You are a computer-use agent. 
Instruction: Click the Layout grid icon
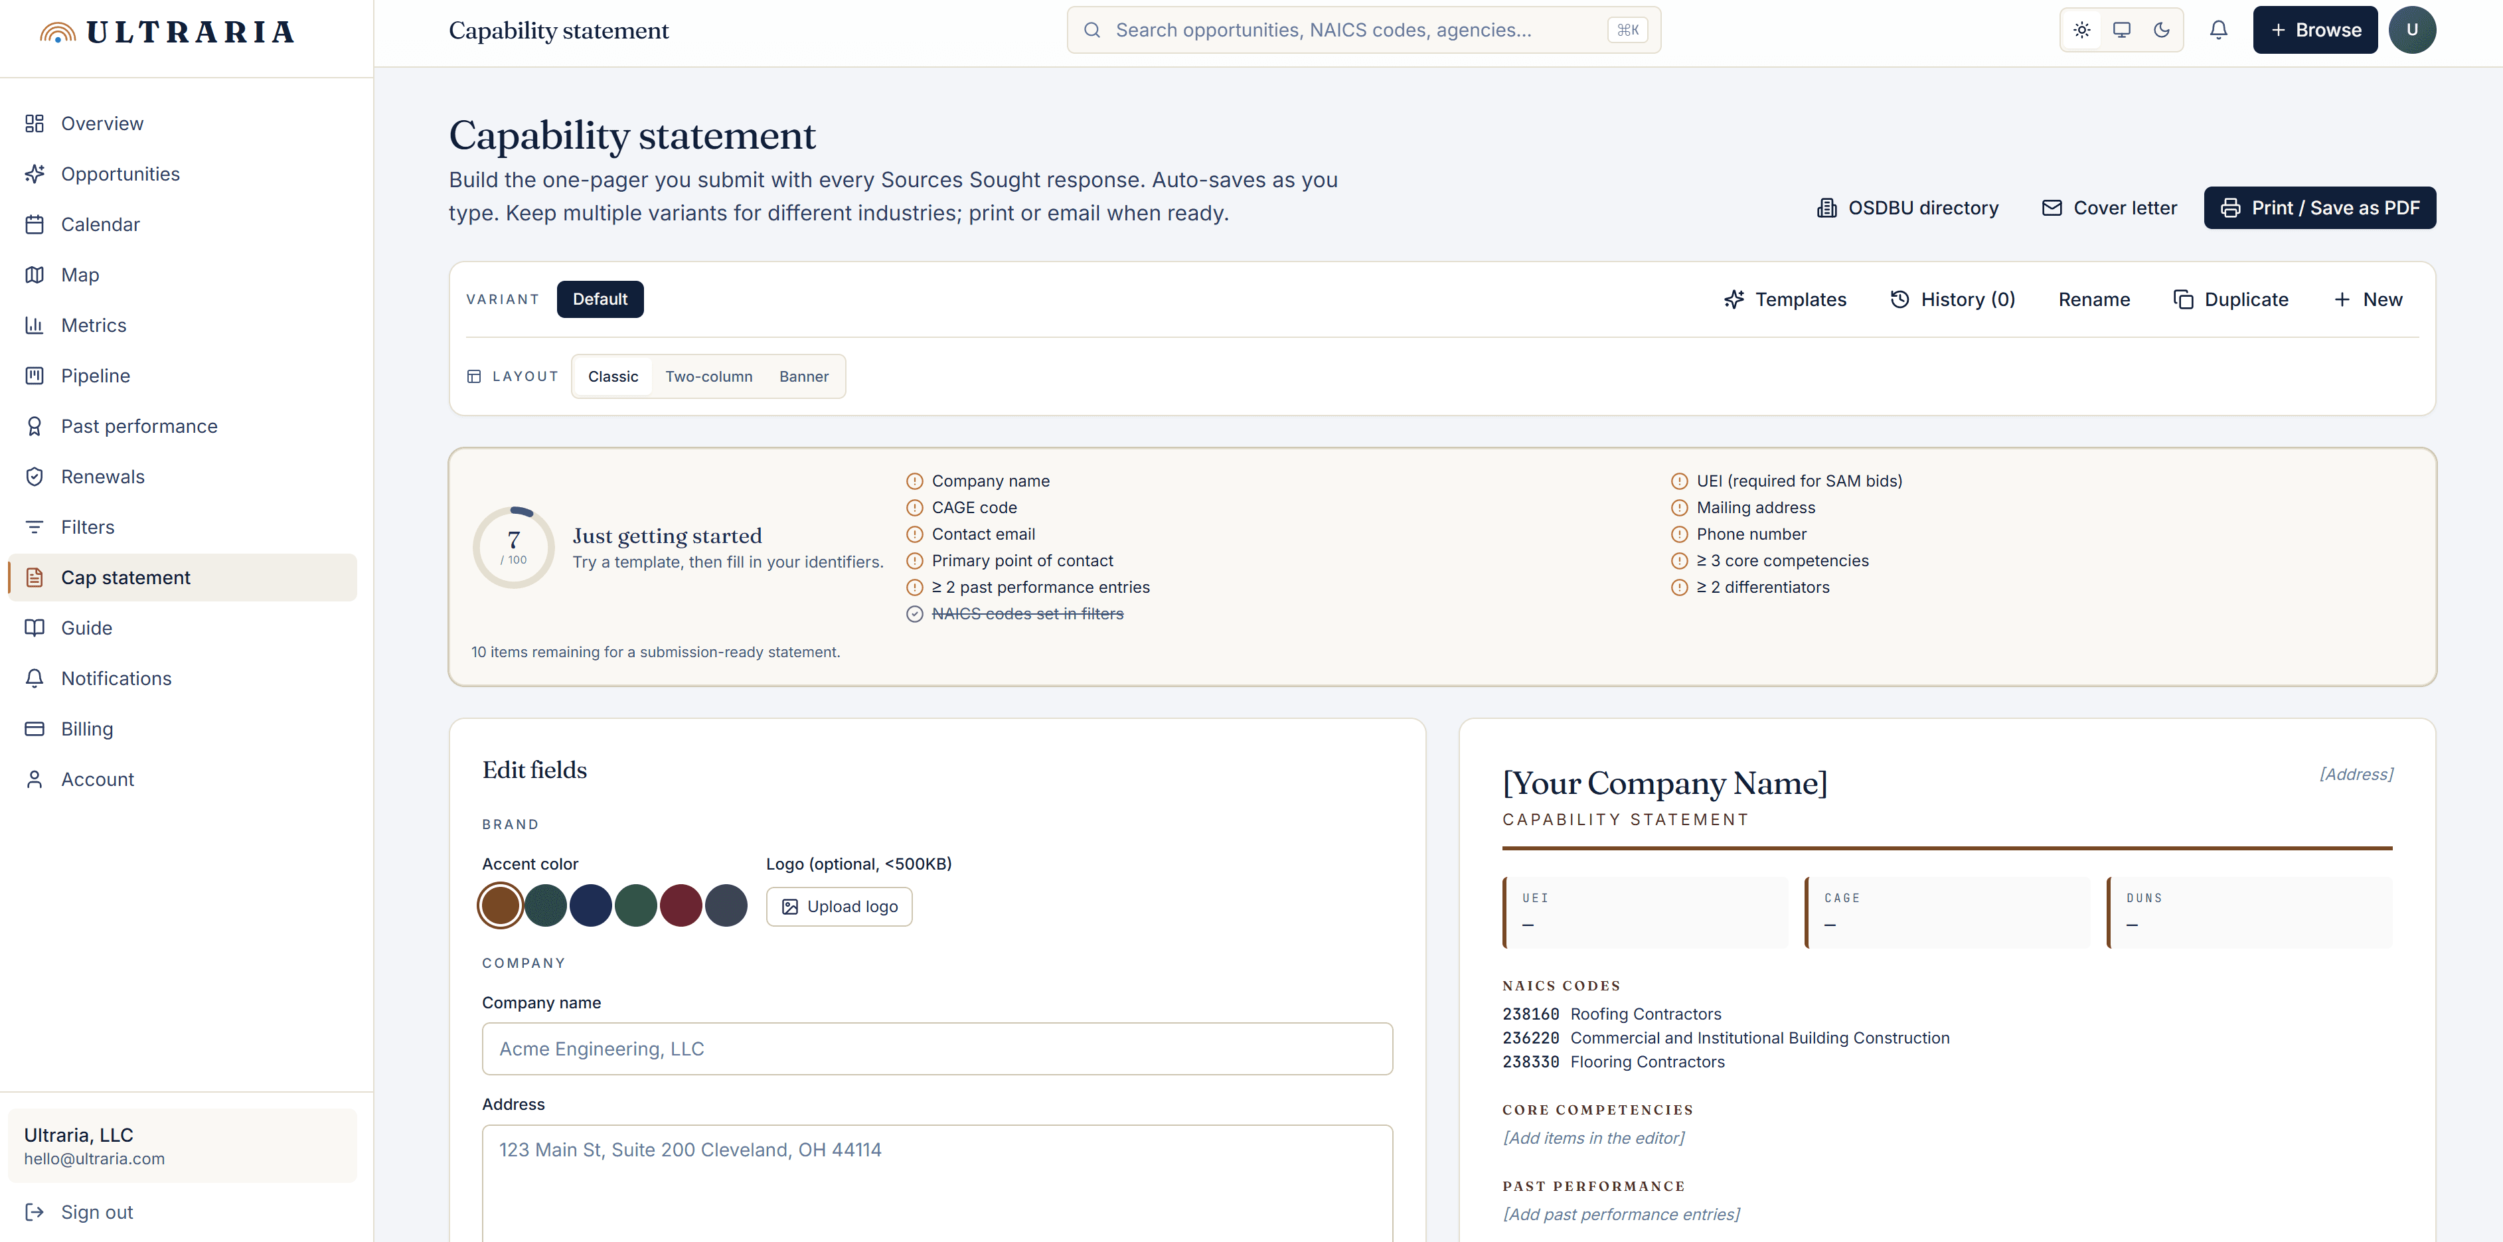(x=474, y=376)
